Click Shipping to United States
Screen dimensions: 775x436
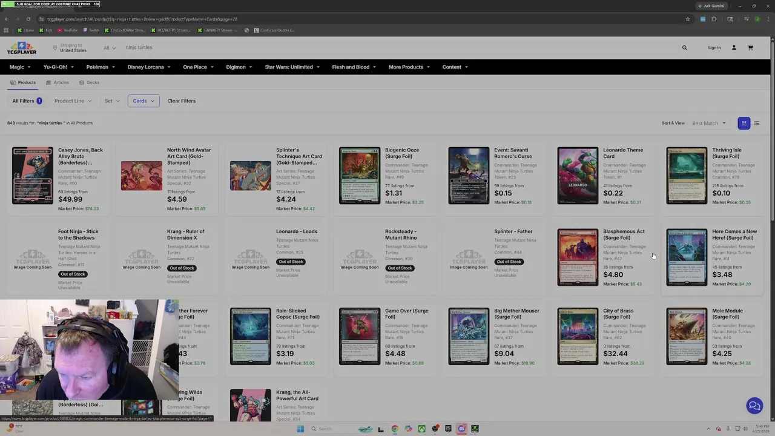[69, 48]
